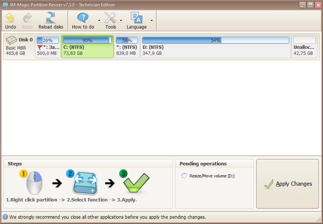Screen dimensions: 323x224
Task: Click the Undo arrow icon
Action: point(10,18)
